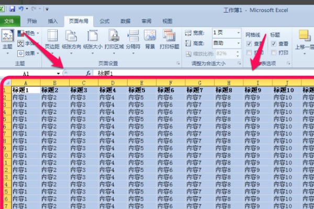Open the 调整为合适大小 dialog launcher
Screen dimensions: 314x209
(x=239, y=63)
